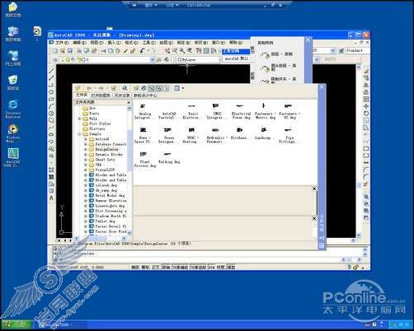Select Kitchens drawing thumbnail
414x331 pixels.
click(239, 133)
